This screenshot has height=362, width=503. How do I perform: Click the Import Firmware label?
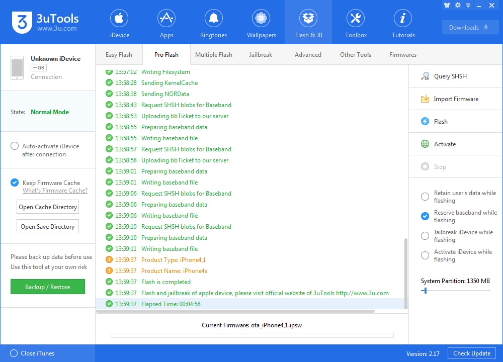pyautogui.click(x=456, y=99)
